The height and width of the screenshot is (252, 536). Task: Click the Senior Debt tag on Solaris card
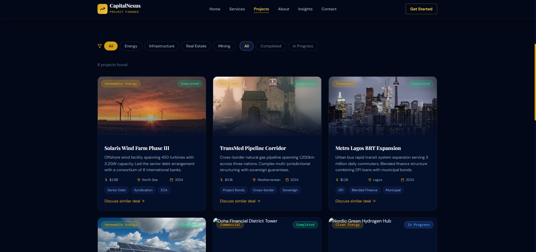tap(116, 190)
